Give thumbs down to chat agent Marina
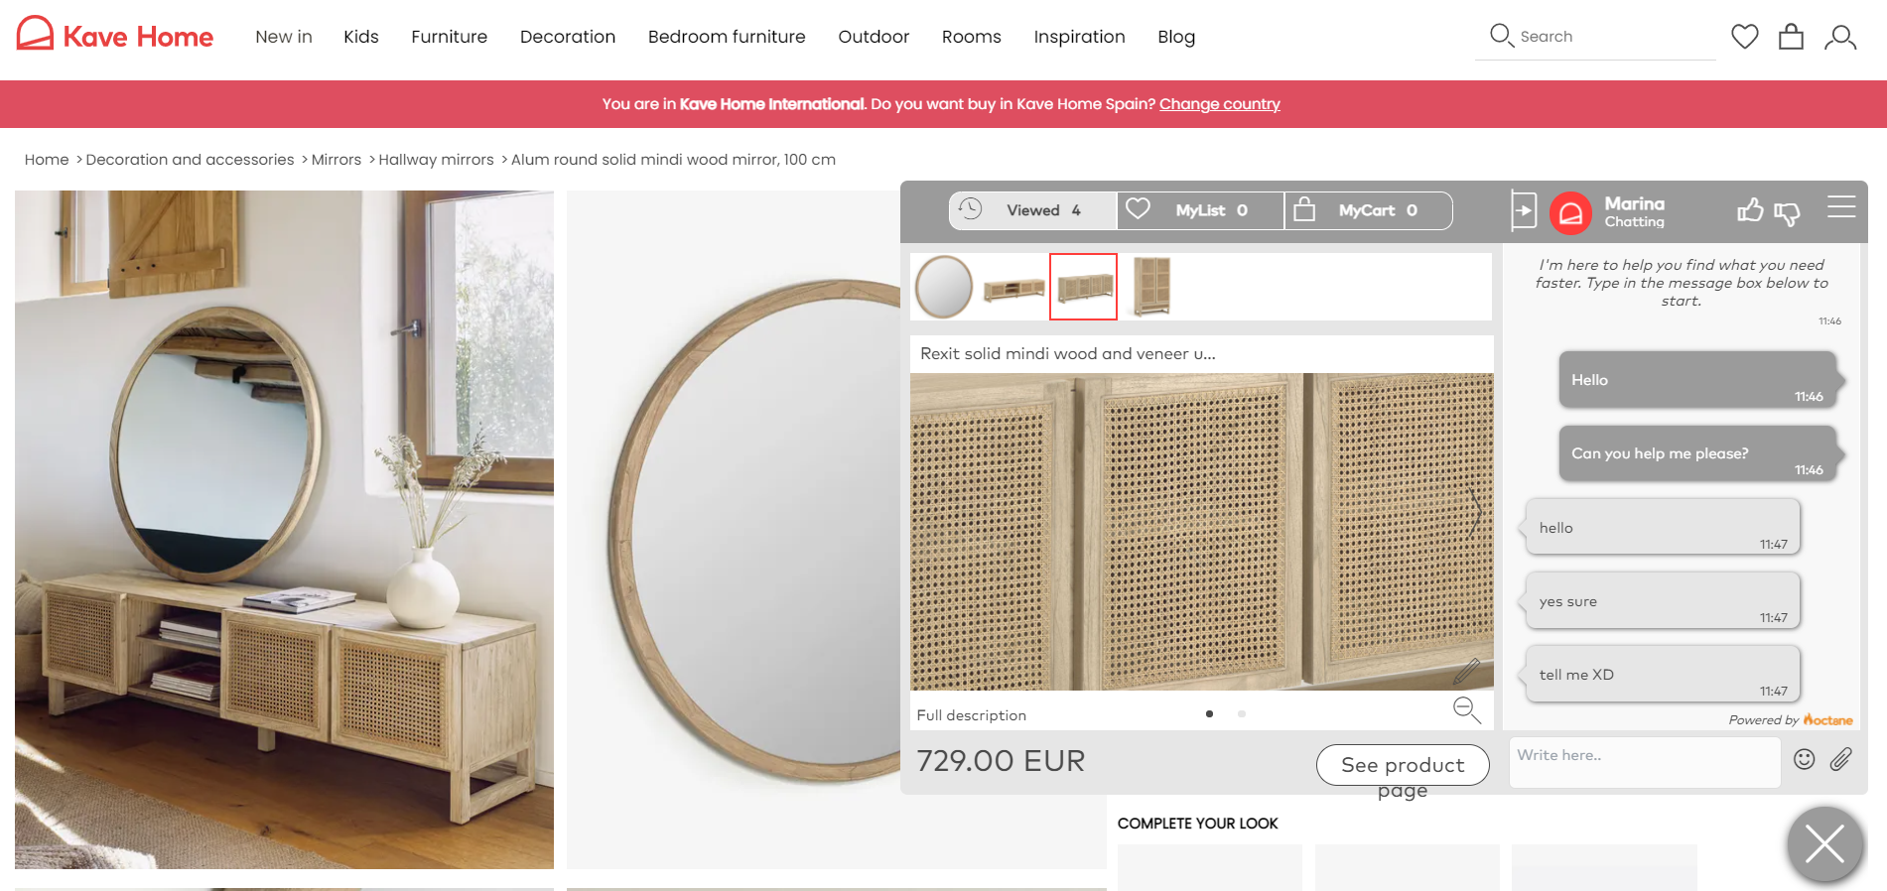This screenshot has width=1887, height=891. (1787, 212)
